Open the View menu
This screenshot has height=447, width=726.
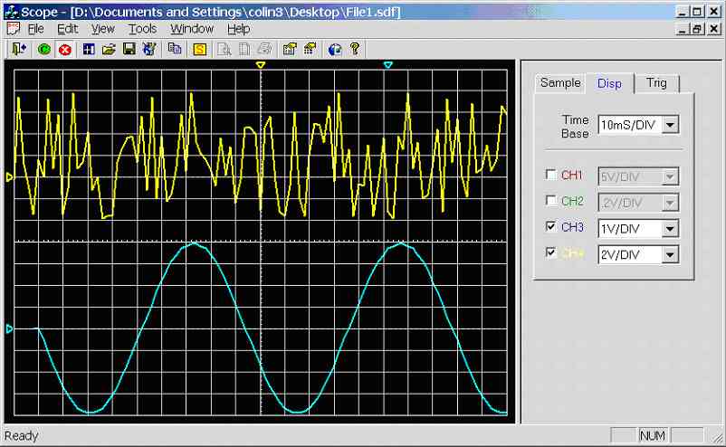(103, 29)
